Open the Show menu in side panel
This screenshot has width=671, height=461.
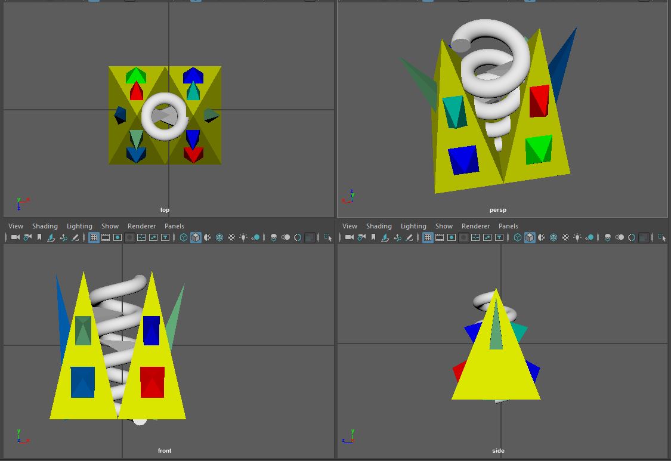click(444, 226)
